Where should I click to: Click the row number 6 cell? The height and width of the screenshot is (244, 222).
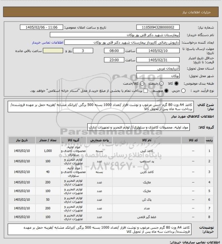(x=209, y=200)
